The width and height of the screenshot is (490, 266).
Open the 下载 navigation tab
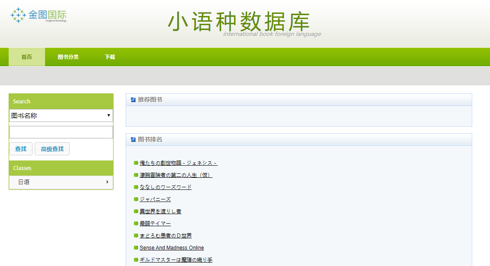point(110,57)
